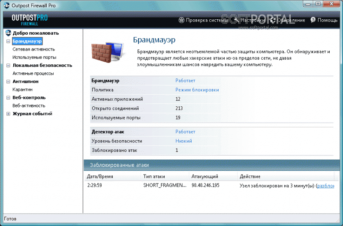Screen dimensions: 343x226
Task: Select the 2:29:59 attack time cell
Action: (x=94, y=185)
